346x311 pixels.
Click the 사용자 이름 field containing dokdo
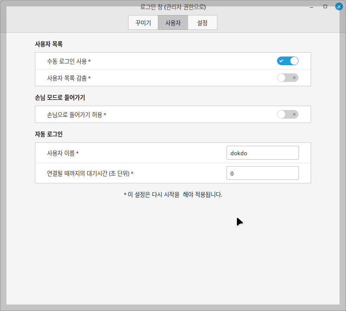coord(263,153)
